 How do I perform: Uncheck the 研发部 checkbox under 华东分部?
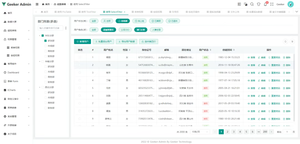(46, 41)
